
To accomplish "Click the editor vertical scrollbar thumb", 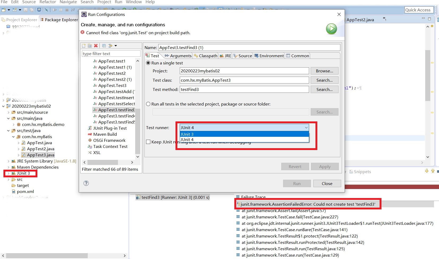I will coord(428,75).
